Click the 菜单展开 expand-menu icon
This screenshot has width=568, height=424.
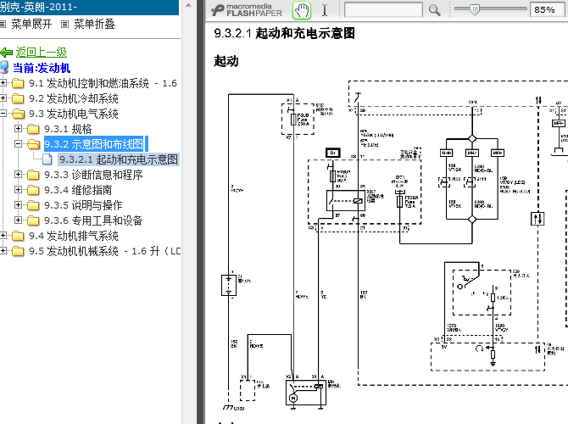(x=3, y=25)
